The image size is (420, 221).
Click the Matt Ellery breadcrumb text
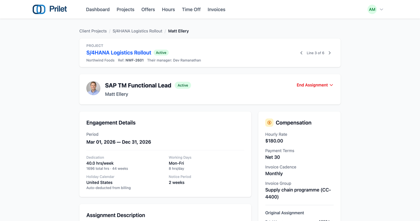click(178, 31)
